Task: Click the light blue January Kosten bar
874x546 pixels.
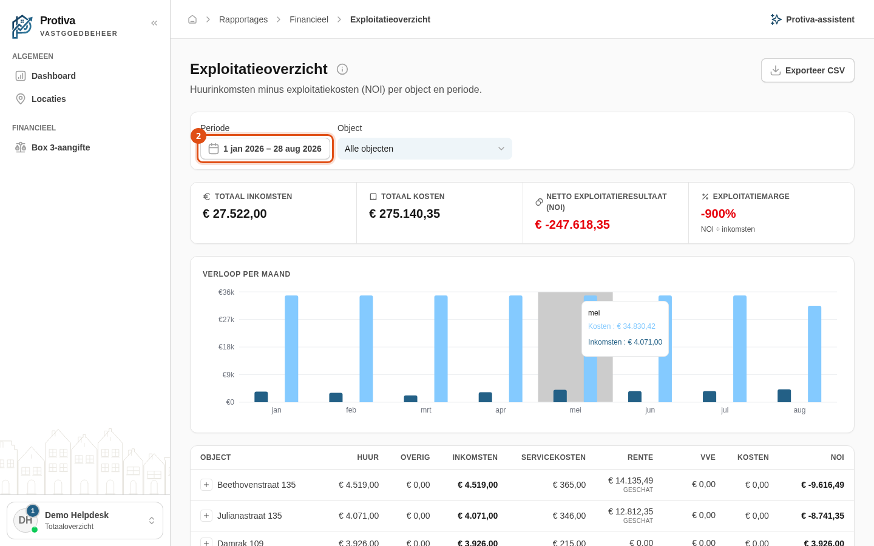Action: coord(291,349)
